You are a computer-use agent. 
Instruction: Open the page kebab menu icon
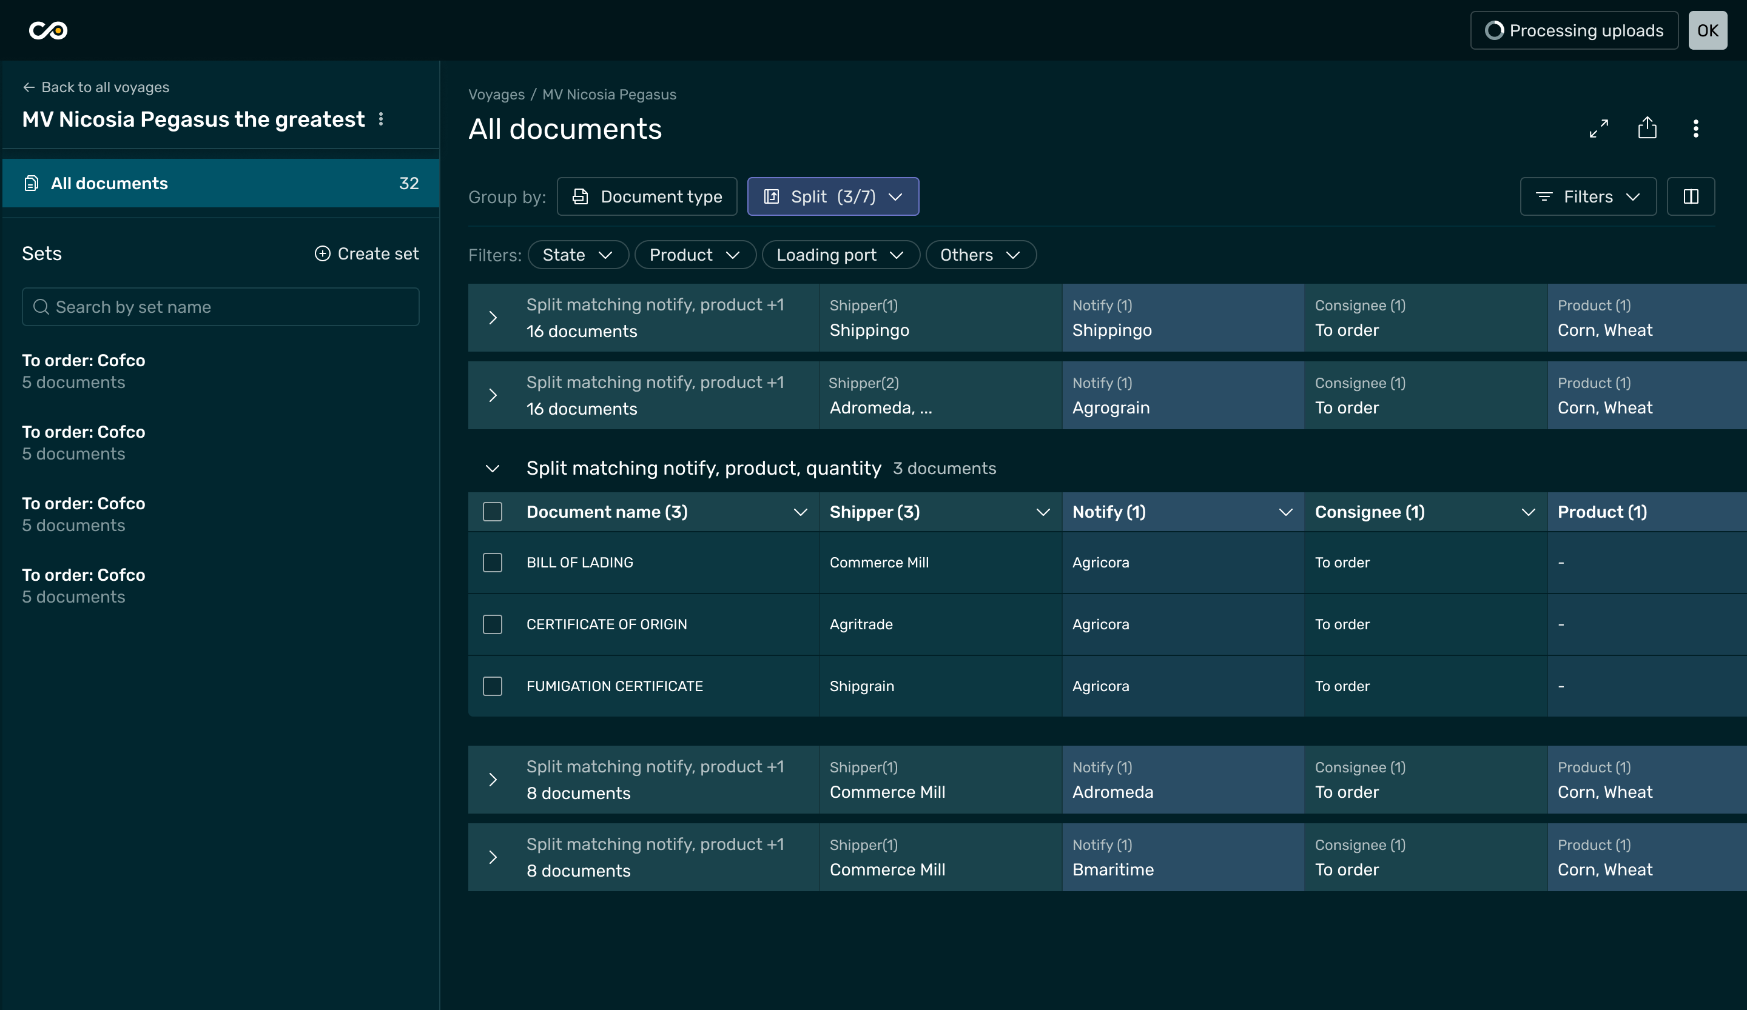coord(1695,129)
